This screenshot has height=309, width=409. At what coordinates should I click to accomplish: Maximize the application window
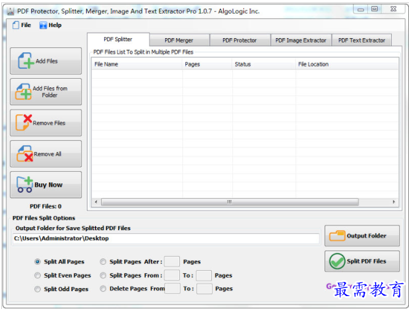[375, 9]
